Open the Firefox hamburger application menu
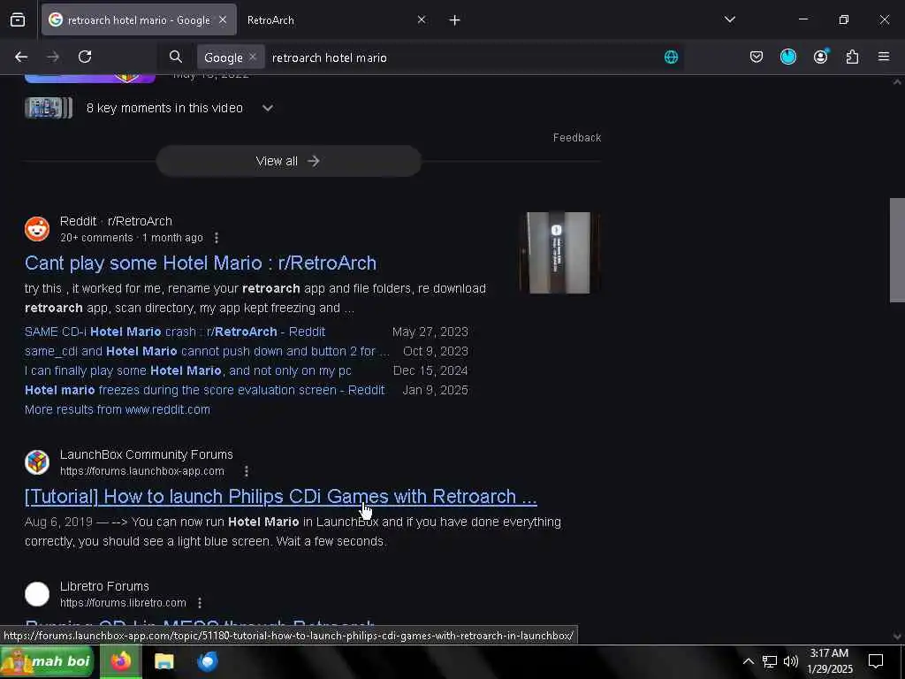This screenshot has height=679, width=905. click(x=883, y=57)
